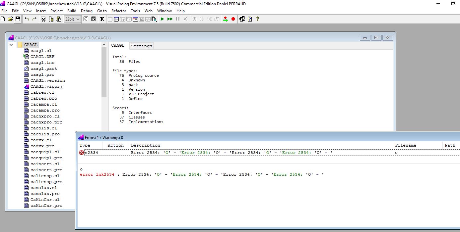460x232 pixels.
Task: Click the Pause debugging icon
Action: pyautogui.click(x=178, y=19)
